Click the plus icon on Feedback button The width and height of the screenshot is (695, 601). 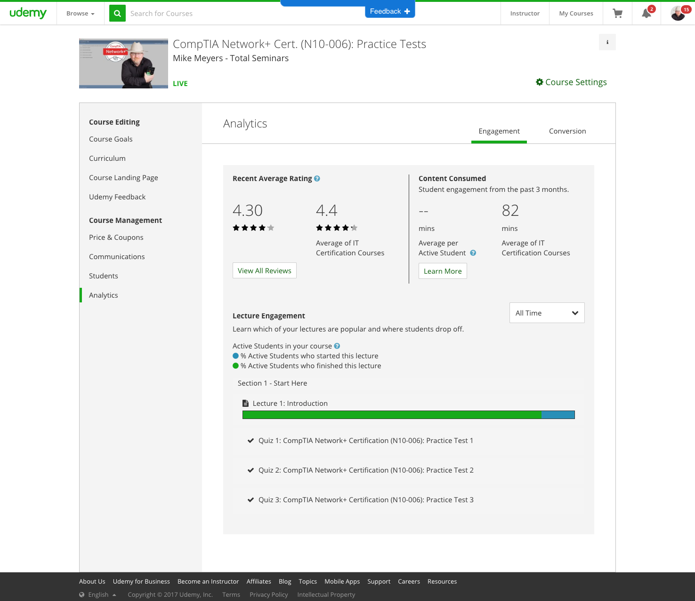point(407,11)
